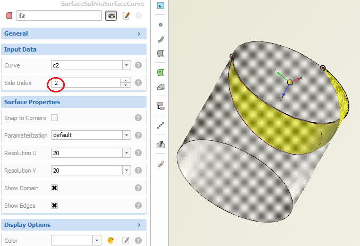The image size is (360, 246).
Task: Click the transformation chain tool icon
Action: pyautogui.click(x=160, y=106)
